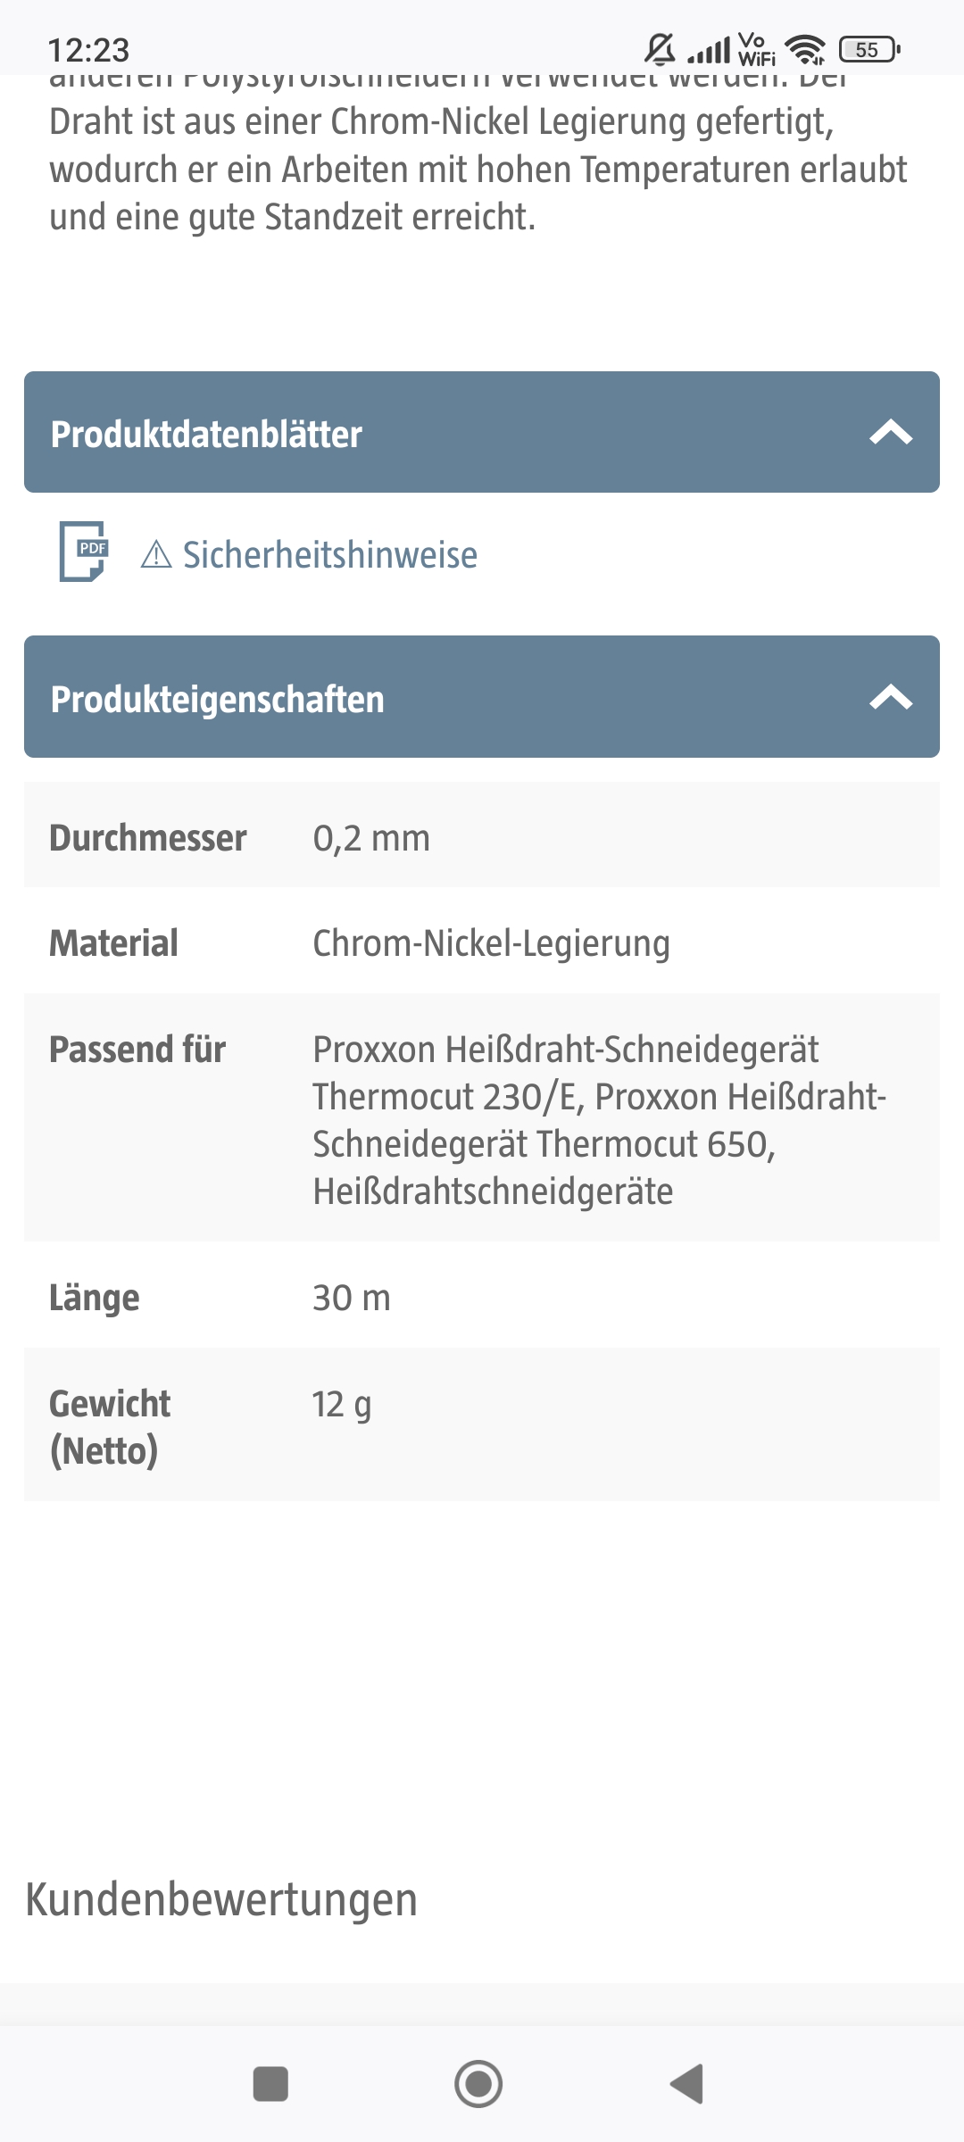Viewport: 964px width, 2142px height.
Task: Open the PDF document icon
Action: click(83, 552)
